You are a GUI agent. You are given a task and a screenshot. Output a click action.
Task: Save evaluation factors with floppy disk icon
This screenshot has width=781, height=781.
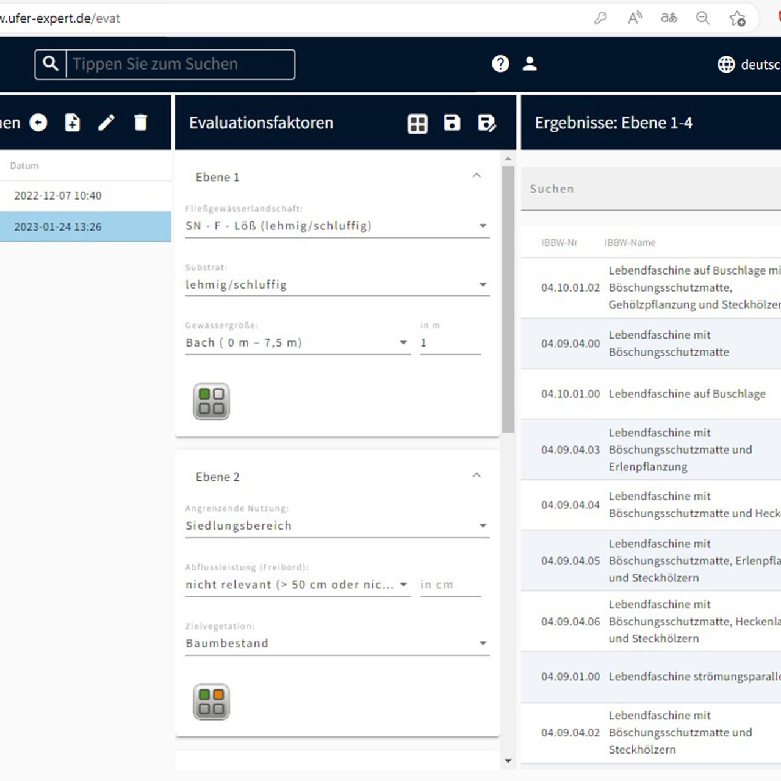(452, 123)
